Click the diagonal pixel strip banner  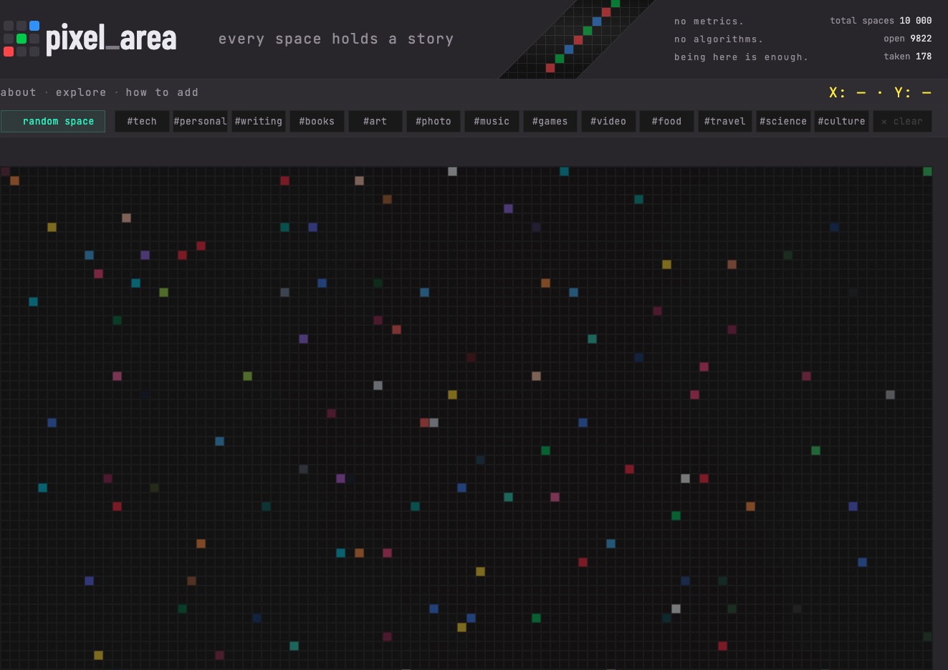click(x=577, y=39)
